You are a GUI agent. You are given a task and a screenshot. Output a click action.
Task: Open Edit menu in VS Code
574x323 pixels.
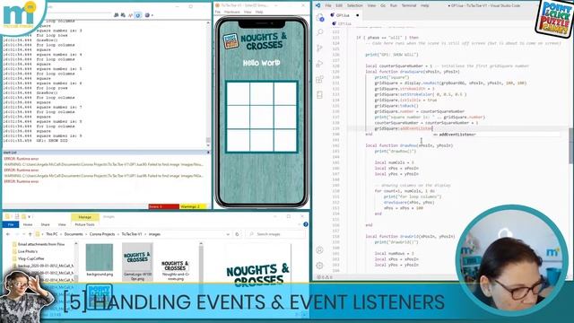coord(339,5)
